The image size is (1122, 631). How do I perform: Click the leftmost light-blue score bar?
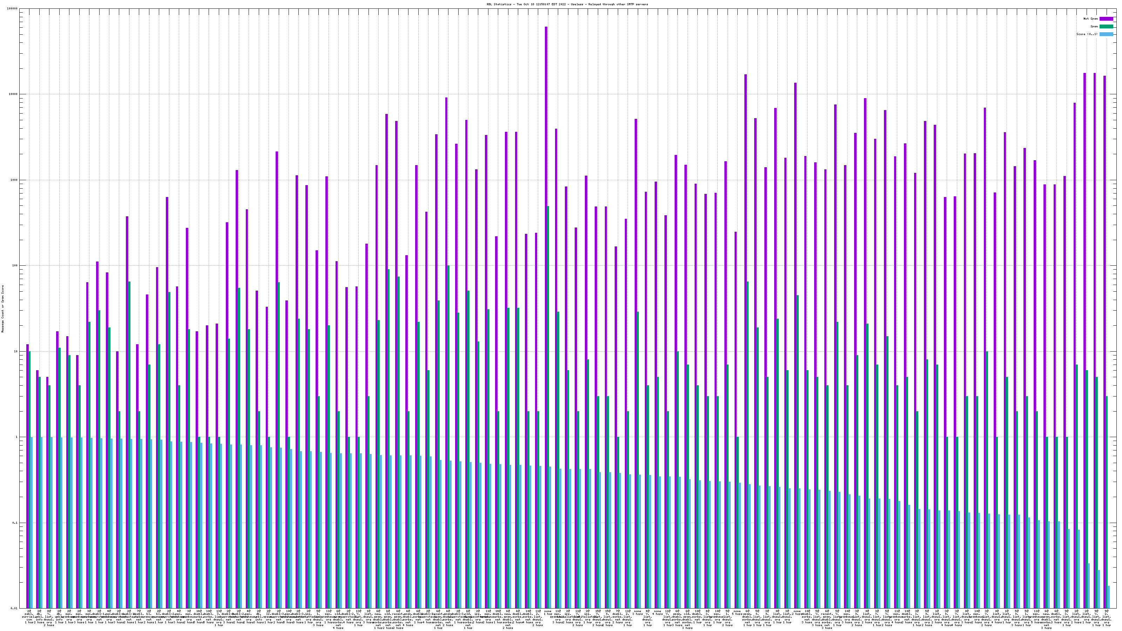pyautogui.click(x=31, y=523)
